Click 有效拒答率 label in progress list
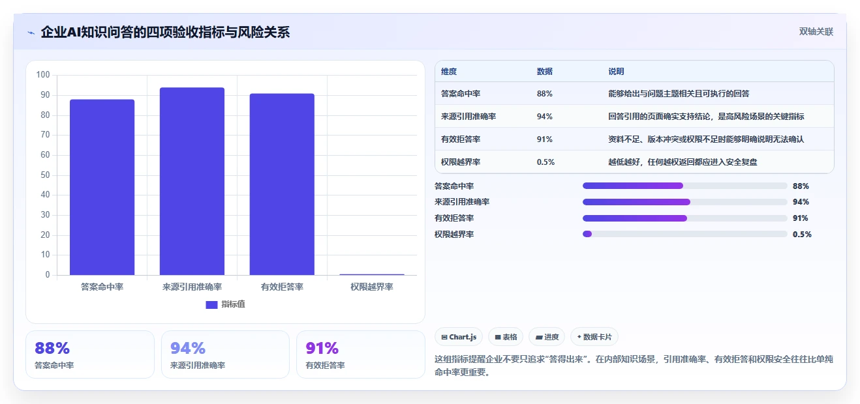 454,218
